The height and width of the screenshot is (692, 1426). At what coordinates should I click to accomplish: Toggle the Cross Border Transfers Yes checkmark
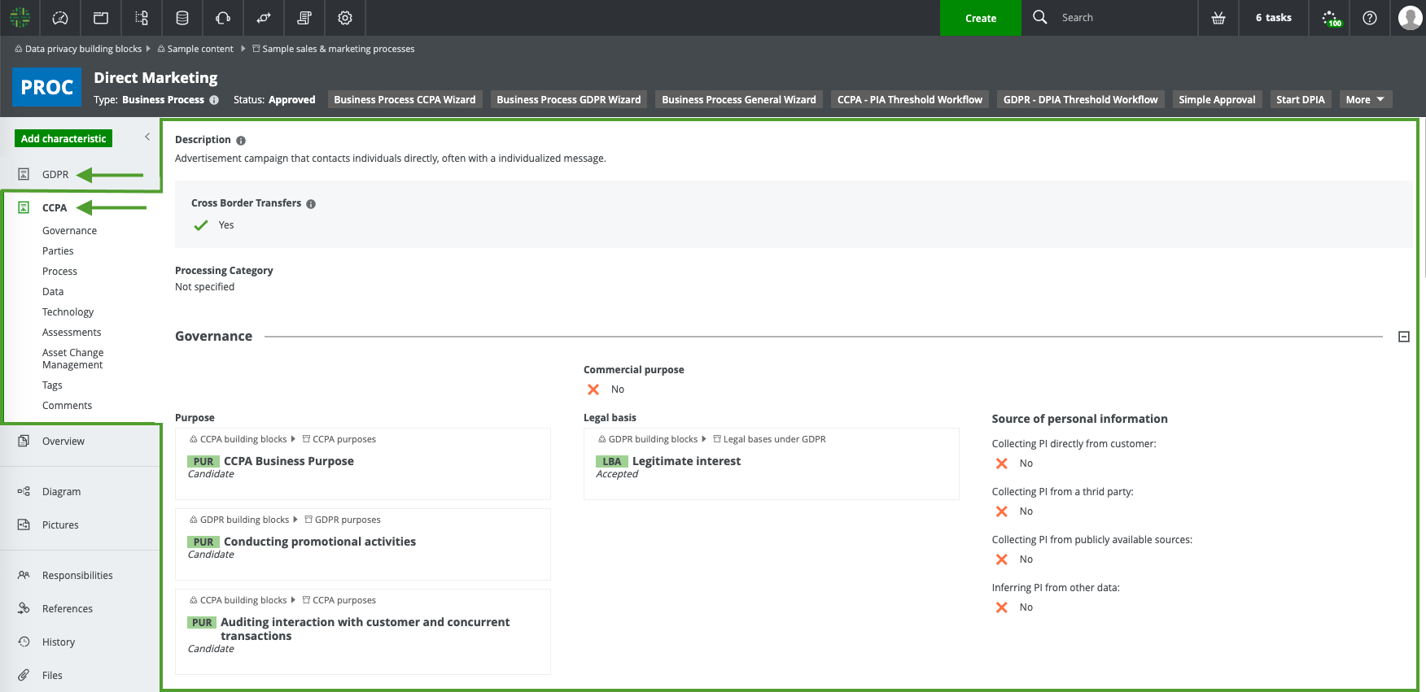[x=201, y=225]
